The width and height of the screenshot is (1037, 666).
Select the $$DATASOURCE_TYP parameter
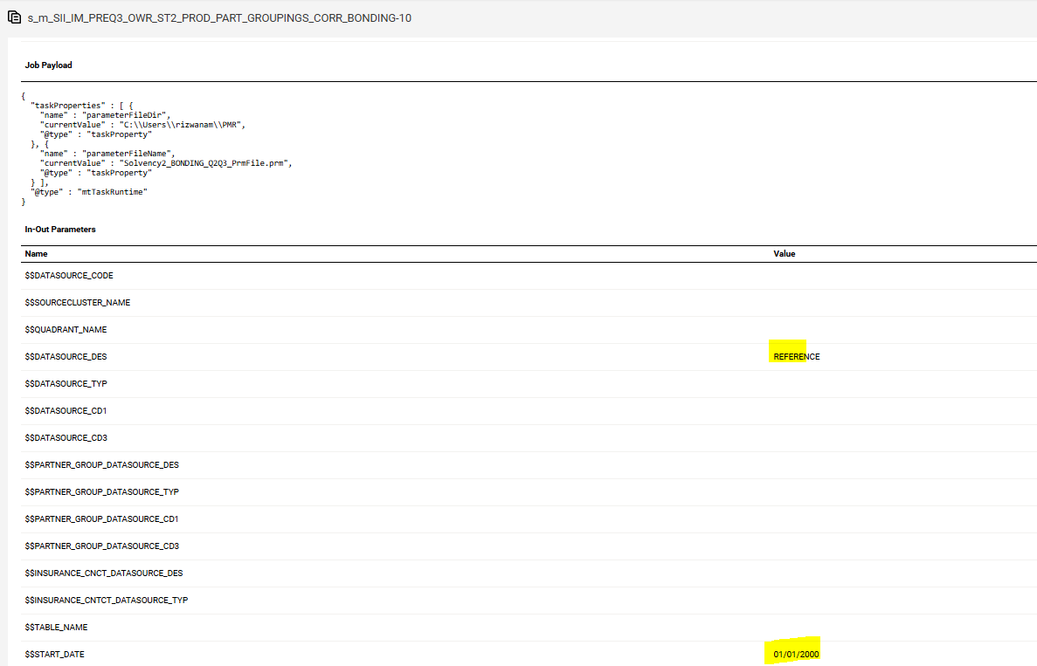[66, 384]
